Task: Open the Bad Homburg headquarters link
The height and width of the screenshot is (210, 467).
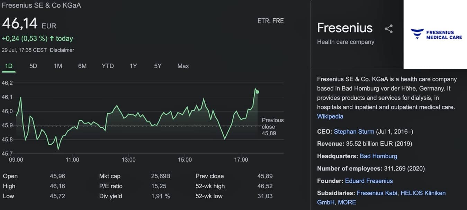Action: pyautogui.click(x=378, y=156)
